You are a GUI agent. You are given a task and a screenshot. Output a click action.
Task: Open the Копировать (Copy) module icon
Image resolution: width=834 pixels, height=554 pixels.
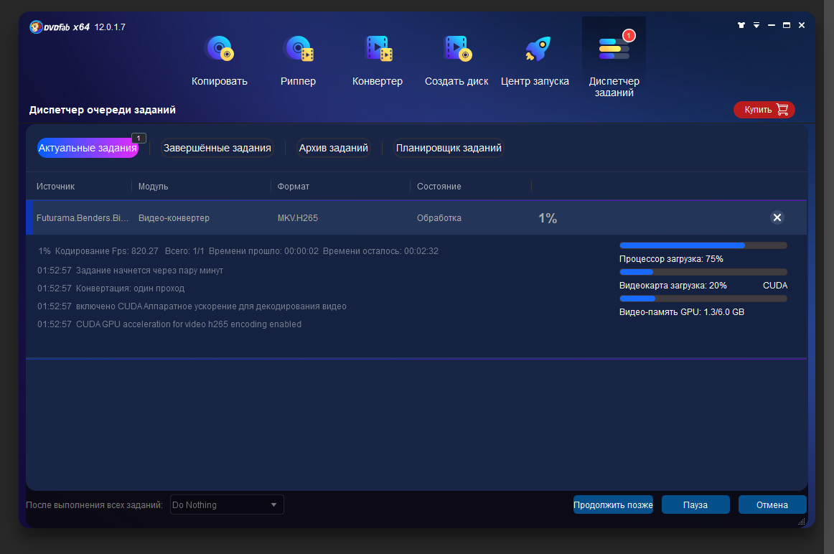(219, 50)
